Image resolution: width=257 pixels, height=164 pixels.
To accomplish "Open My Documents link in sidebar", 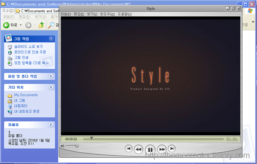I will [x=26, y=95].
